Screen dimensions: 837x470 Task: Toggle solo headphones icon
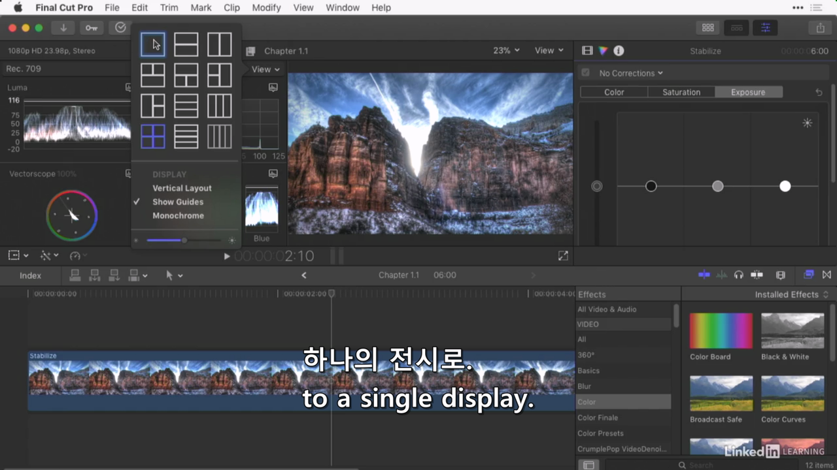739,275
